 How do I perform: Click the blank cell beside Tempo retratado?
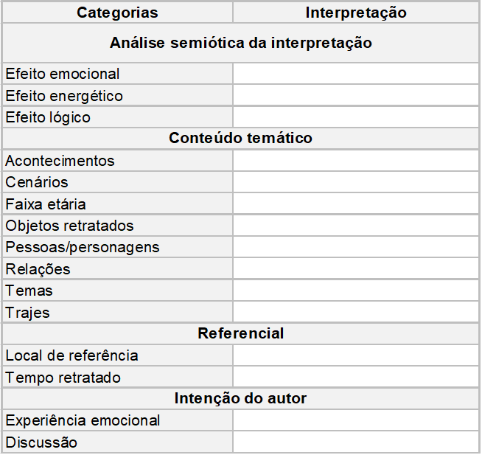pyautogui.click(x=355, y=378)
